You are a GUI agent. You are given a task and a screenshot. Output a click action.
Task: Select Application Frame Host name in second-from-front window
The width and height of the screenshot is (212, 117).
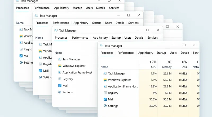[x=77, y=73]
